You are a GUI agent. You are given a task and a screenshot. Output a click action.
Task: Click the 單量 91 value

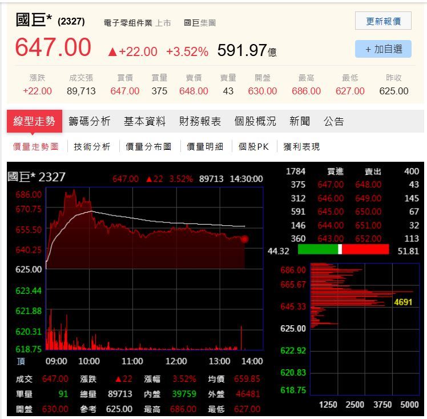(x=63, y=394)
